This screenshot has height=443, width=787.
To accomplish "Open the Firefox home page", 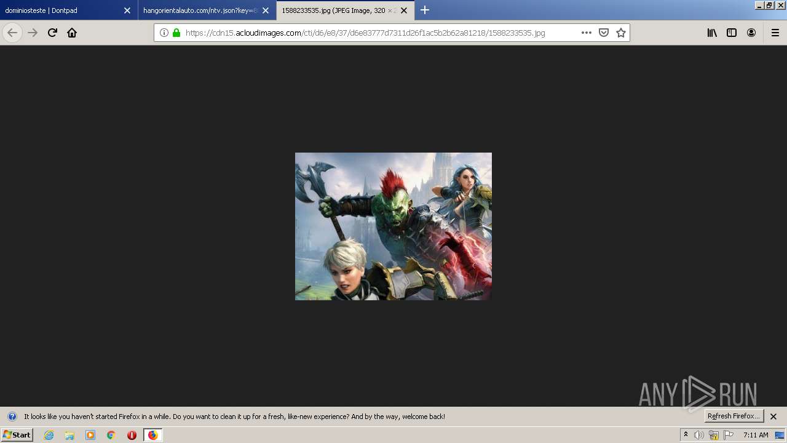I will pyautogui.click(x=72, y=33).
